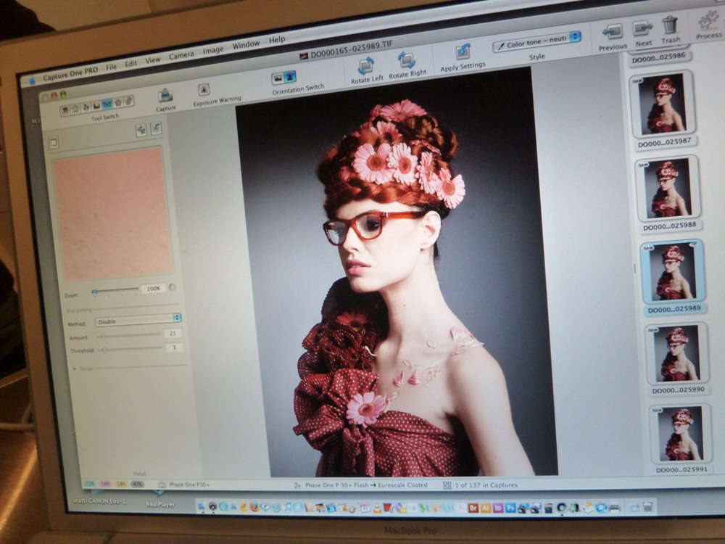Click the Capture icon in the toolbar
The image size is (725, 544).
[165, 96]
